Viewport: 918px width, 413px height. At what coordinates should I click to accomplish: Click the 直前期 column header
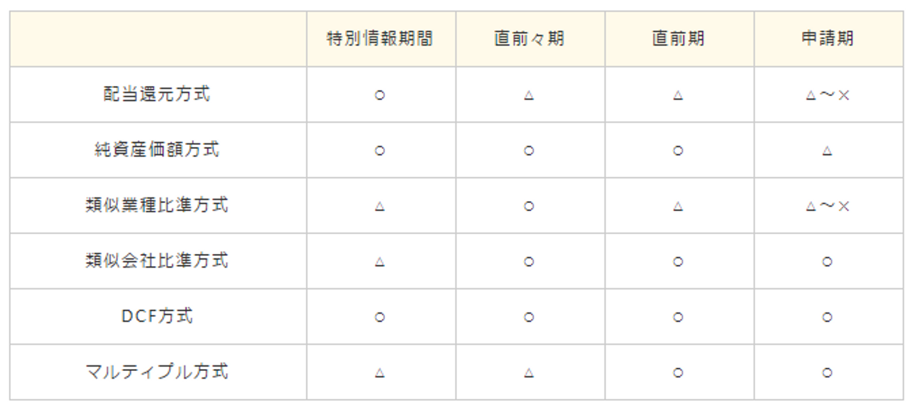[x=678, y=39]
